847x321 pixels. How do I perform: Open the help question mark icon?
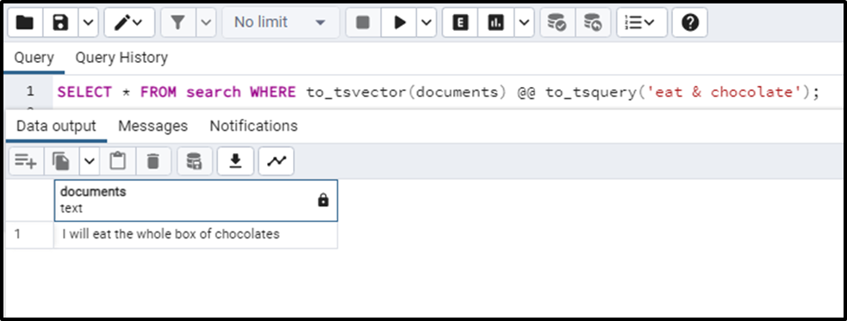690,22
